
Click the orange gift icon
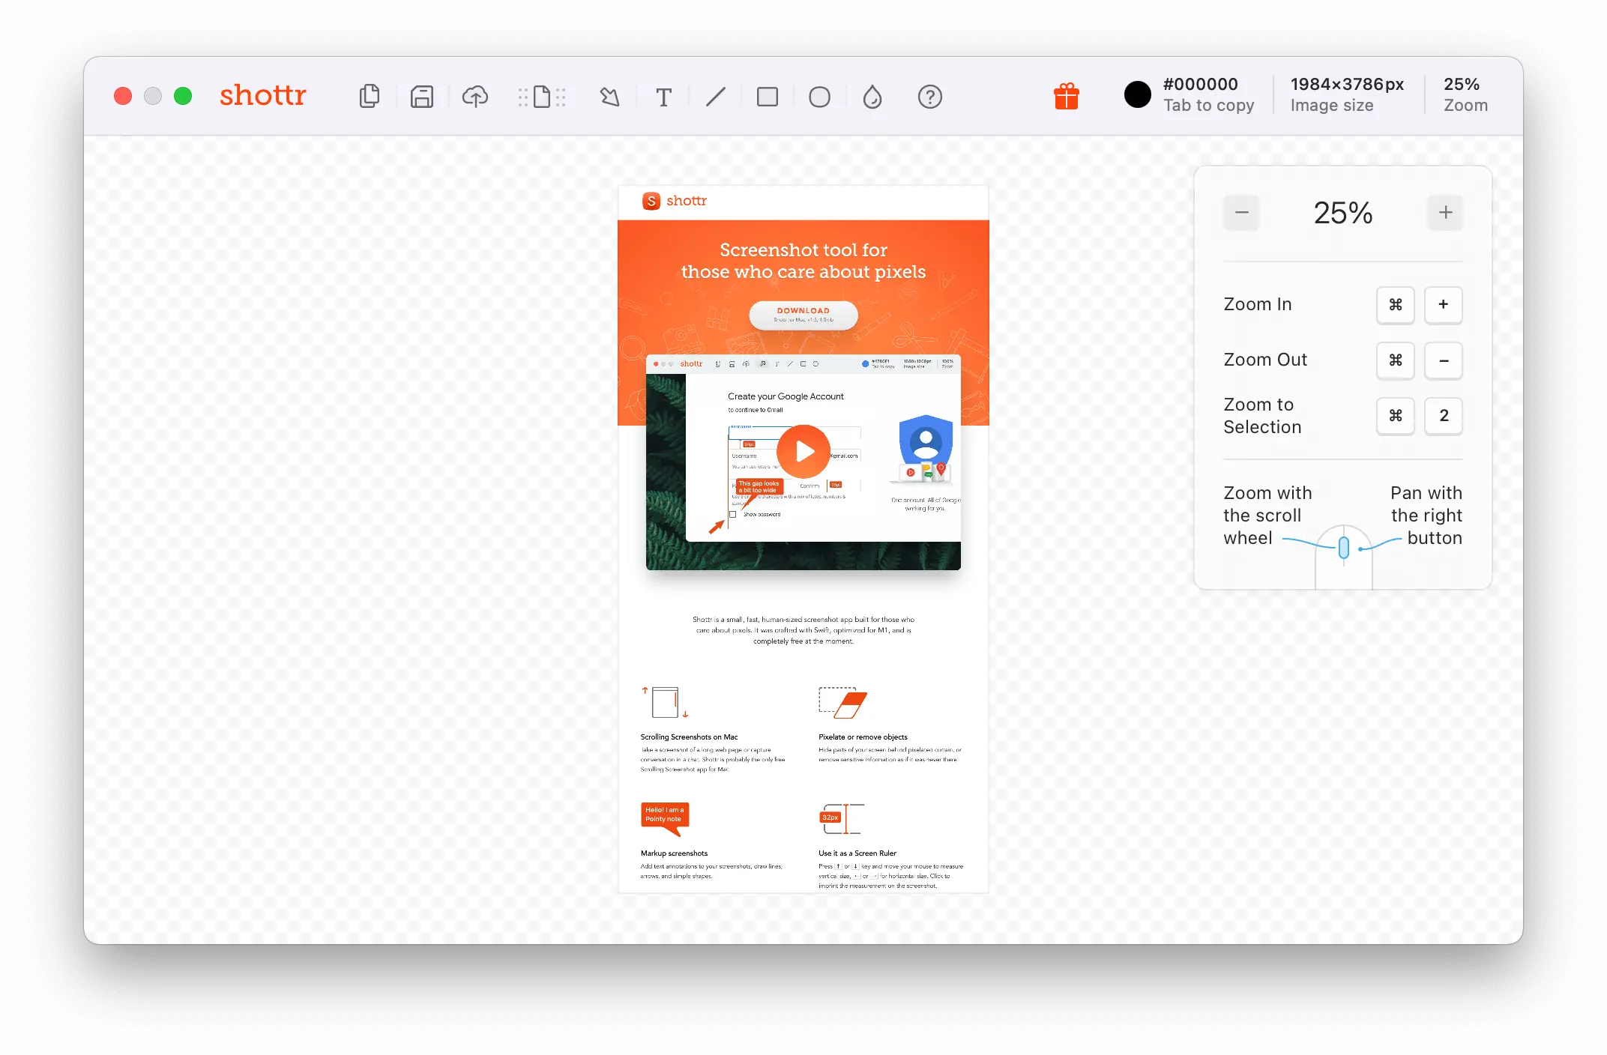coord(1067,96)
